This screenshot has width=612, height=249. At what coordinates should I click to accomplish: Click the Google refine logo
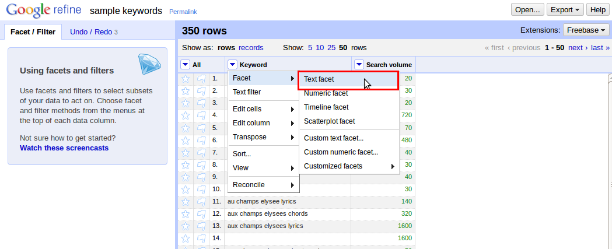pyautogui.click(x=43, y=10)
